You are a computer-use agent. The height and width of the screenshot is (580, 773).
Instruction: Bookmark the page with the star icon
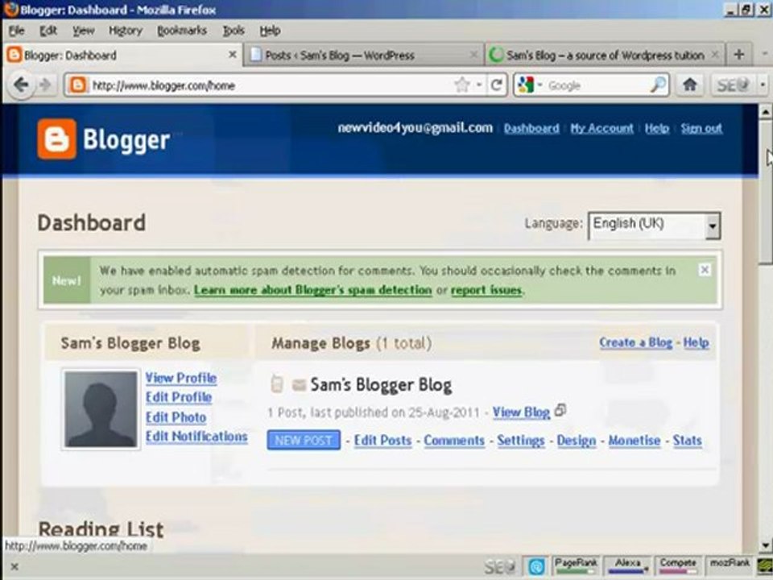pos(461,85)
